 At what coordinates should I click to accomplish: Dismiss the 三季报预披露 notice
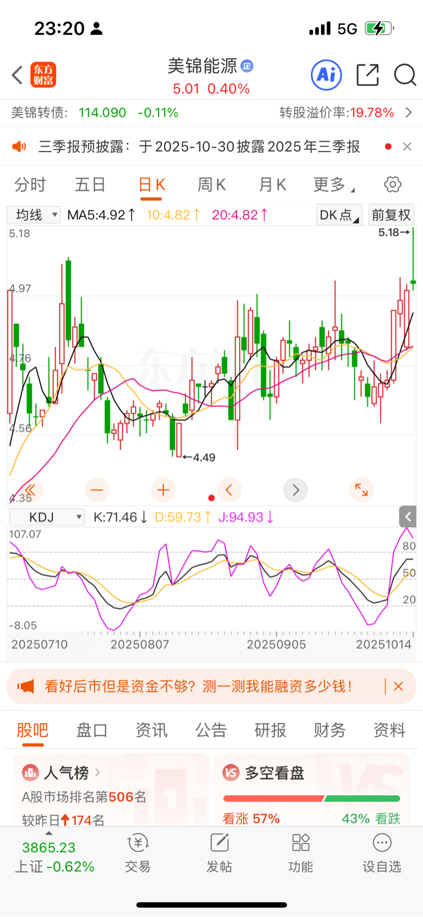[407, 146]
